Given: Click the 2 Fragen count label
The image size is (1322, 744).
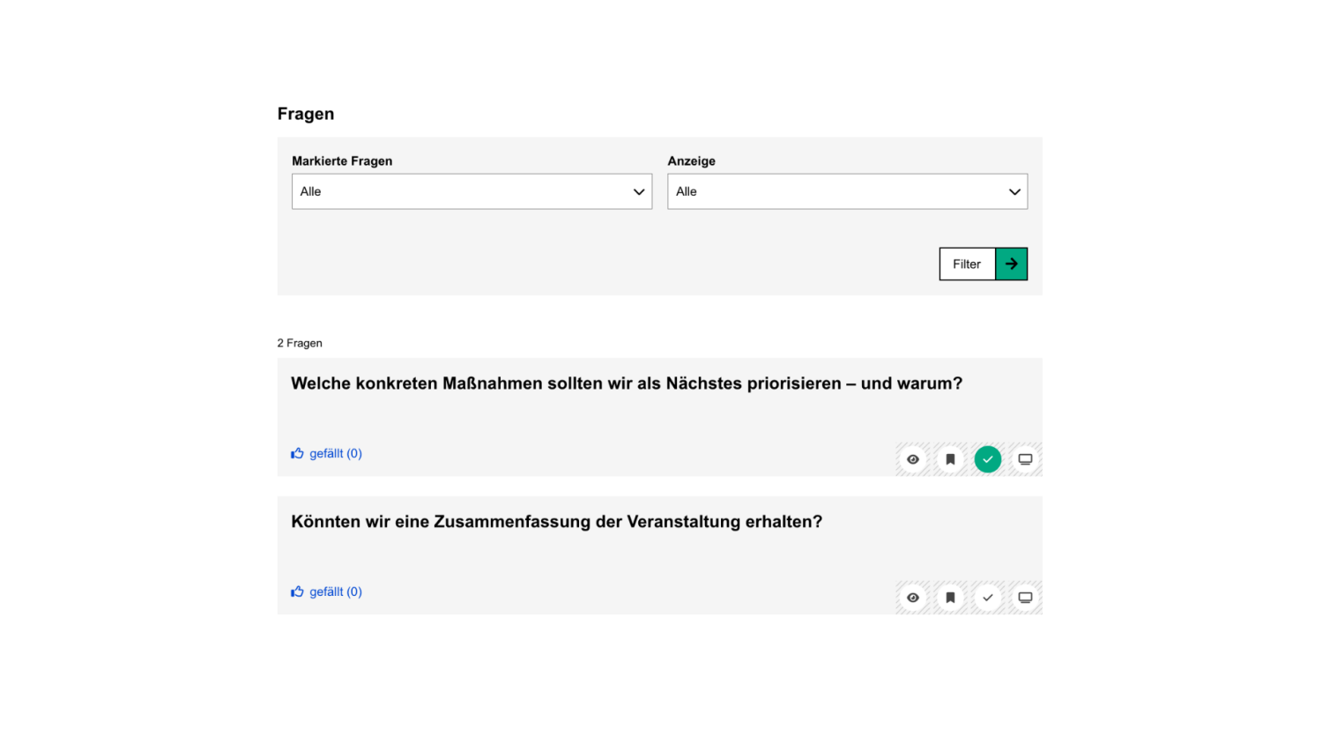Looking at the screenshot, I should click(x=300, y=343).
